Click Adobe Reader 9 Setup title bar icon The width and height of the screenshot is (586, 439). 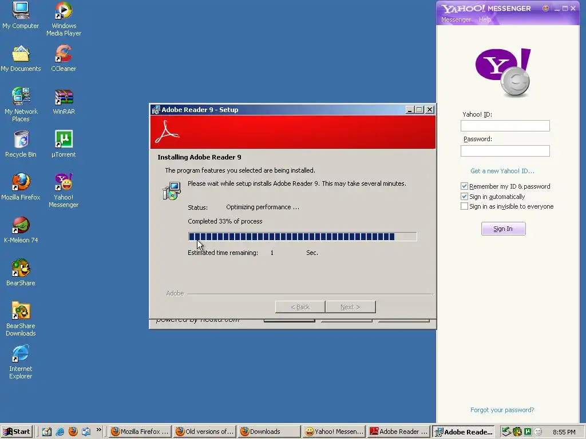(156, 109)
